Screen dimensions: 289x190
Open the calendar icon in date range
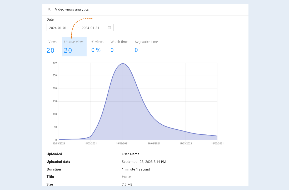[109, 27]
